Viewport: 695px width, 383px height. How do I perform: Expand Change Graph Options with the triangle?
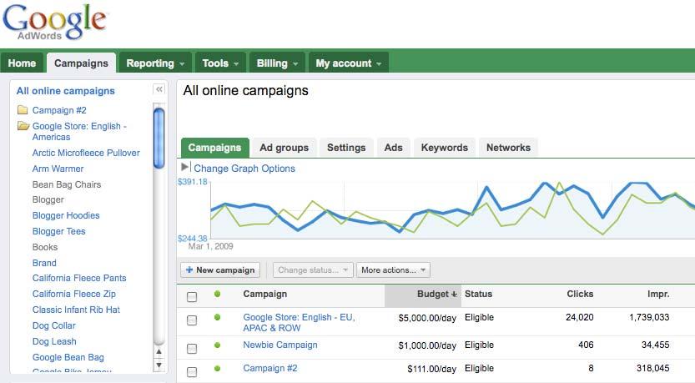185,167
